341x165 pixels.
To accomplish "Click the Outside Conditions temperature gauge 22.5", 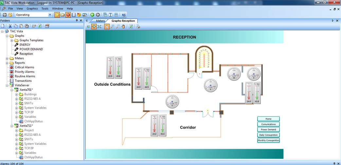I will click(110, 67).
